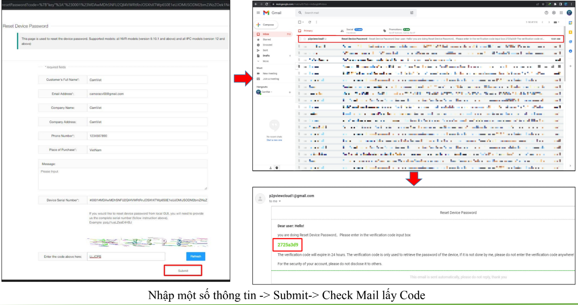
Task: Click the Message text area
Action: point(123,179)
